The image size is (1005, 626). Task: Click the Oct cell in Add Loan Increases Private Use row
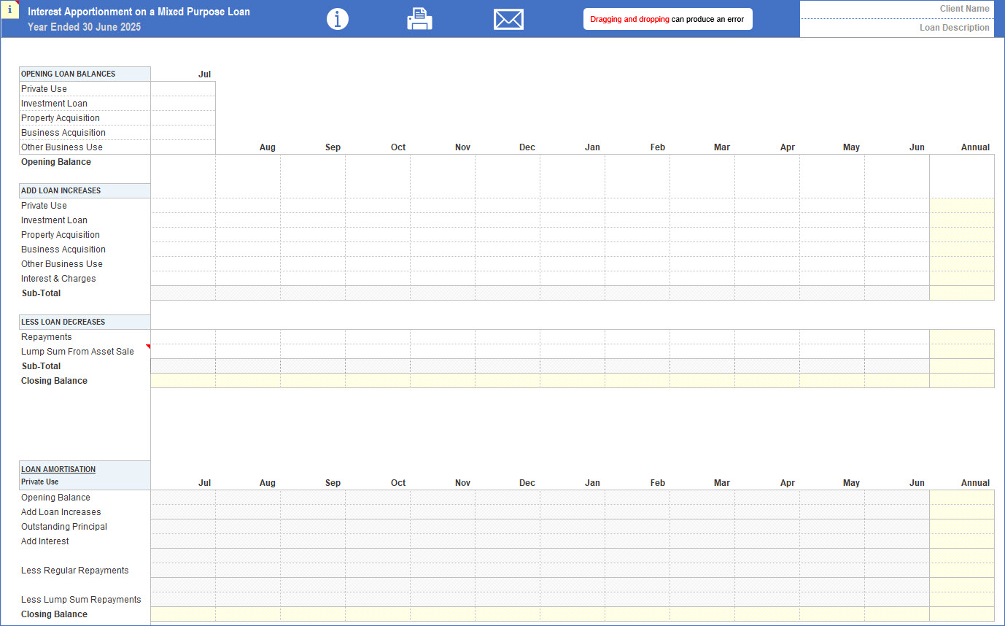click(378, 206)
